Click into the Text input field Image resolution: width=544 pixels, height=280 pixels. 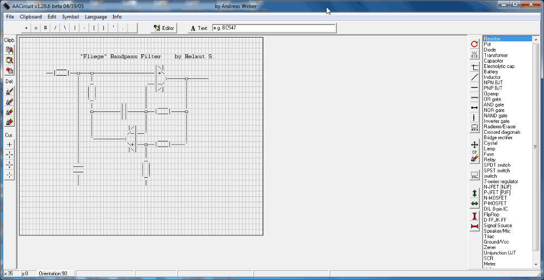click(x=274, y=28)
